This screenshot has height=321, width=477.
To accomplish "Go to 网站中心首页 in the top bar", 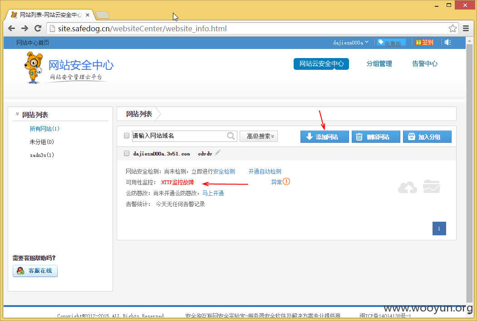I will tap(33, 43).
